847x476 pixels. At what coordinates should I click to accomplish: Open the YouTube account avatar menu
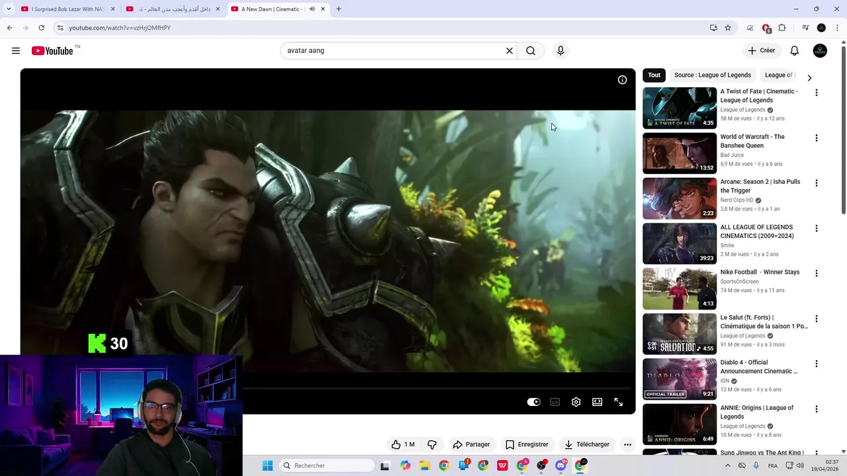pyautogui.click(x=820, y=51)
